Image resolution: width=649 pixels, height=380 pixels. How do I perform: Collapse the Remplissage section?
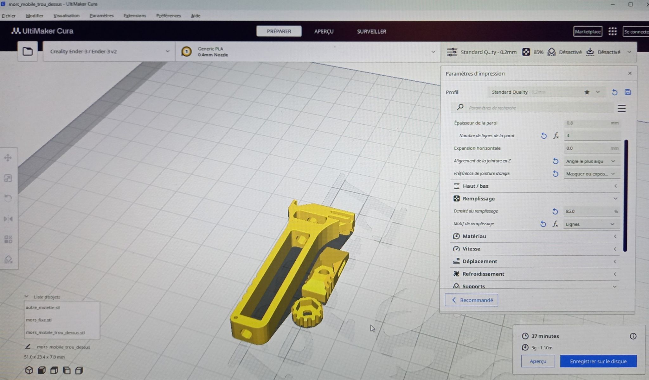click(615, 199)
